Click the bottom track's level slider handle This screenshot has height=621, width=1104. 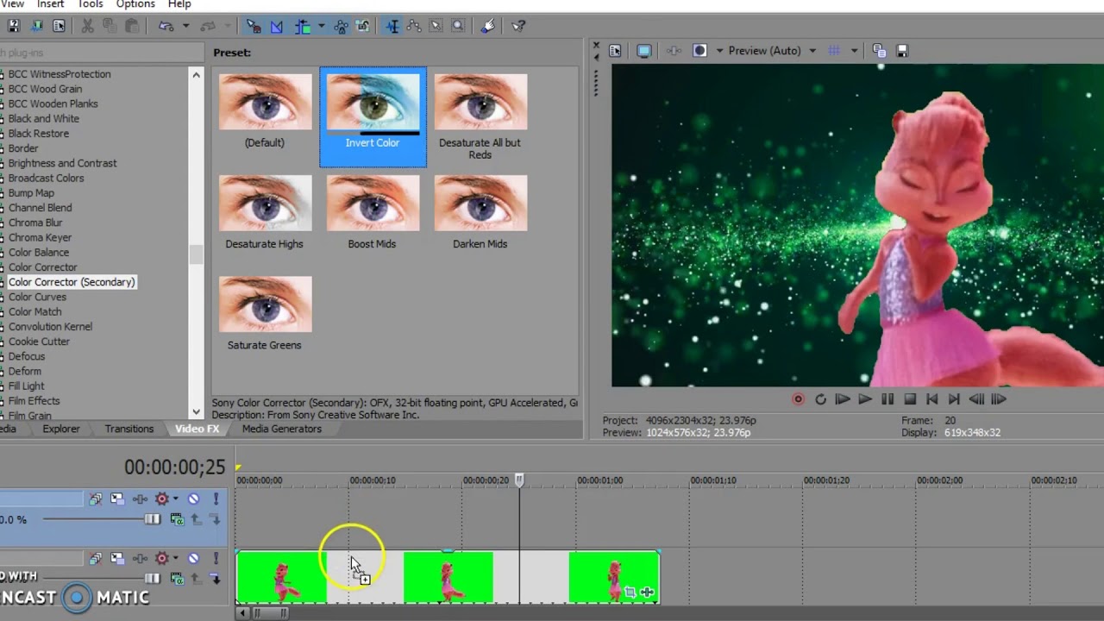153,579
